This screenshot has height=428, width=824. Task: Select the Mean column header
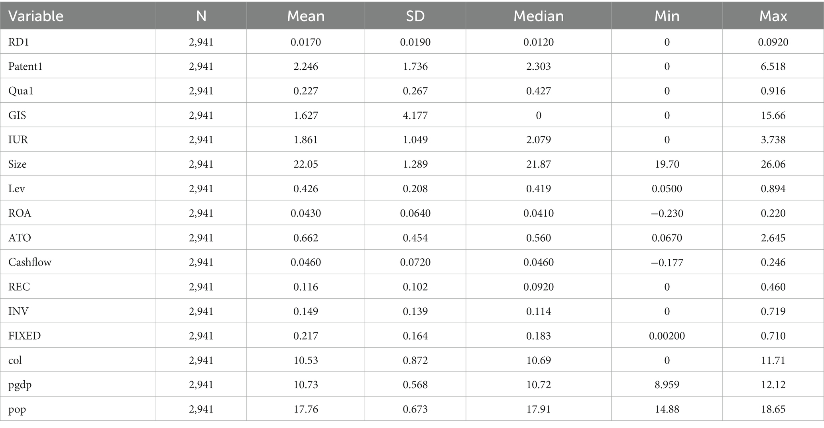click(306, 16)
